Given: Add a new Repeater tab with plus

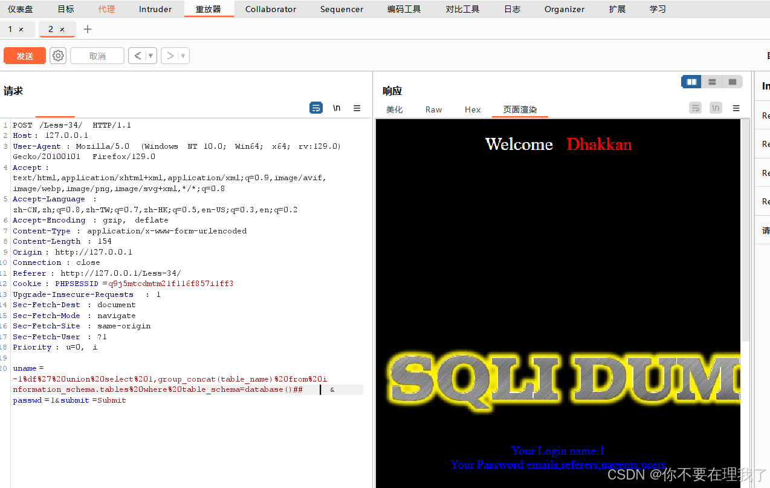Looking at the screenshot, I should (x=88, y=29).
